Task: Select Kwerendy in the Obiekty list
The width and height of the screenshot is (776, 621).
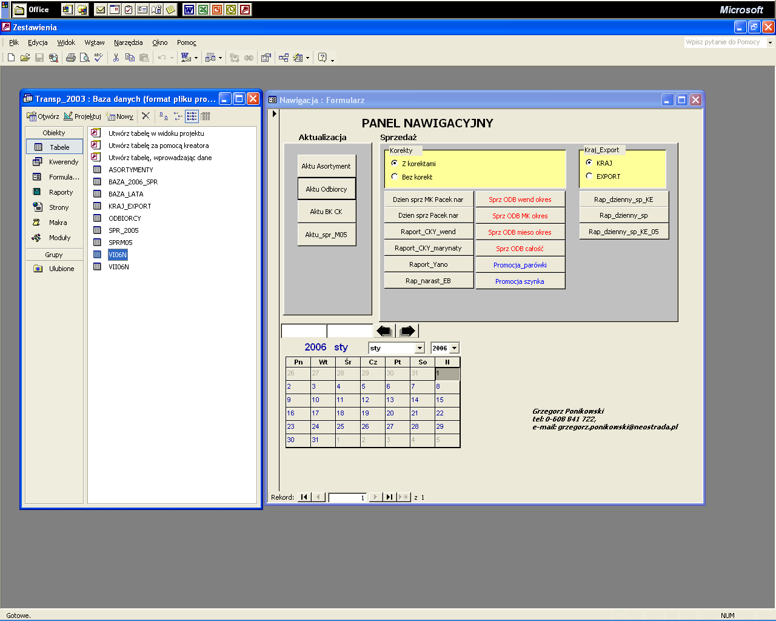Action: [55, 162]
